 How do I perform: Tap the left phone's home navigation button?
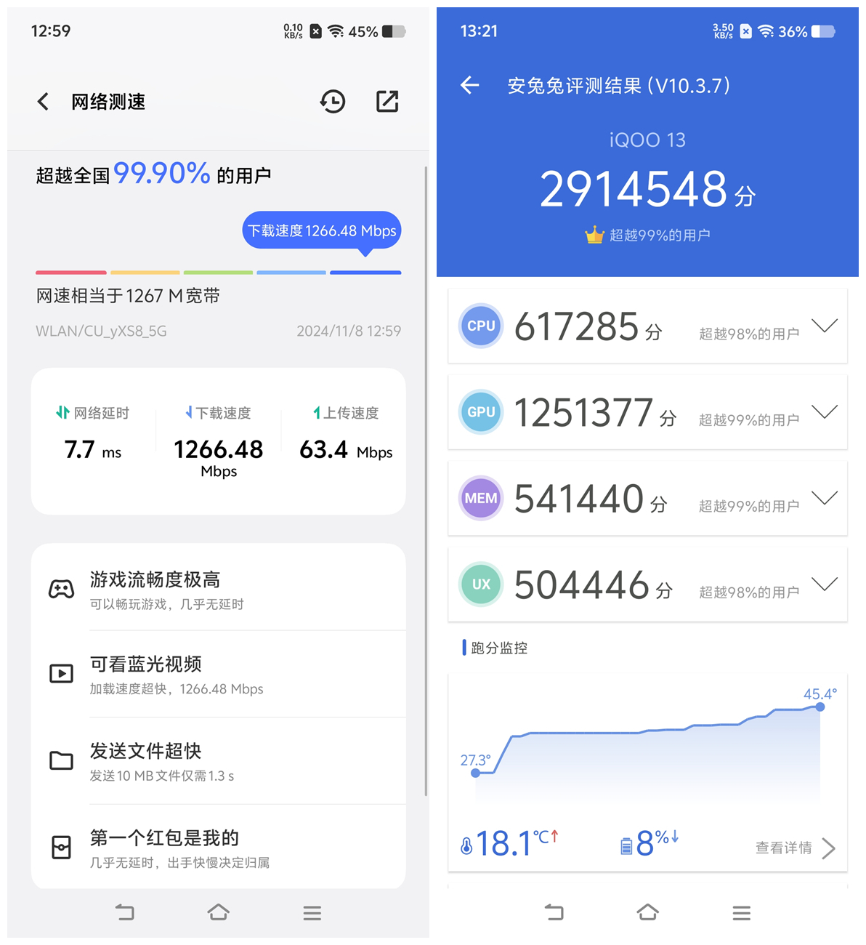[x=219, y=912]
